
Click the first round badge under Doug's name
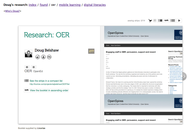tap(37, 57)
